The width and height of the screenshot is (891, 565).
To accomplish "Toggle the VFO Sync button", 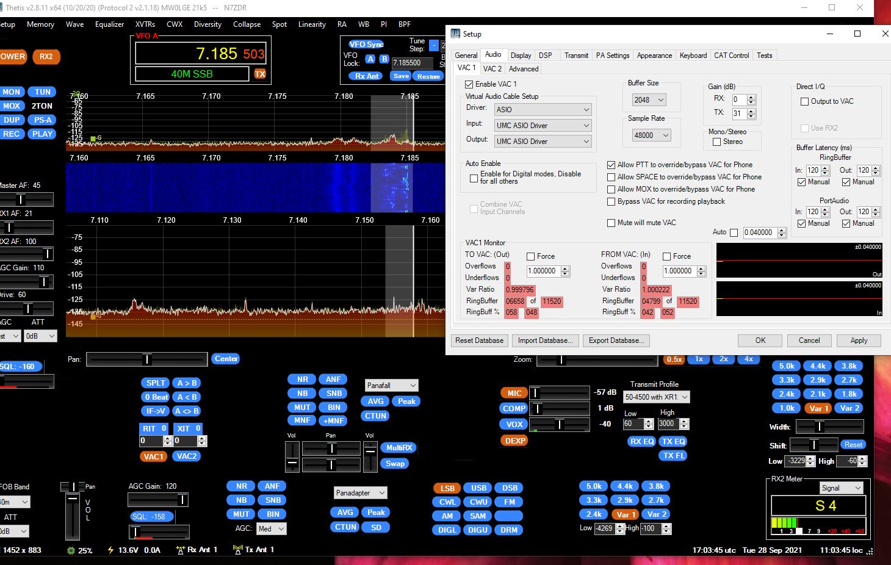I will (x=366, y=44).
